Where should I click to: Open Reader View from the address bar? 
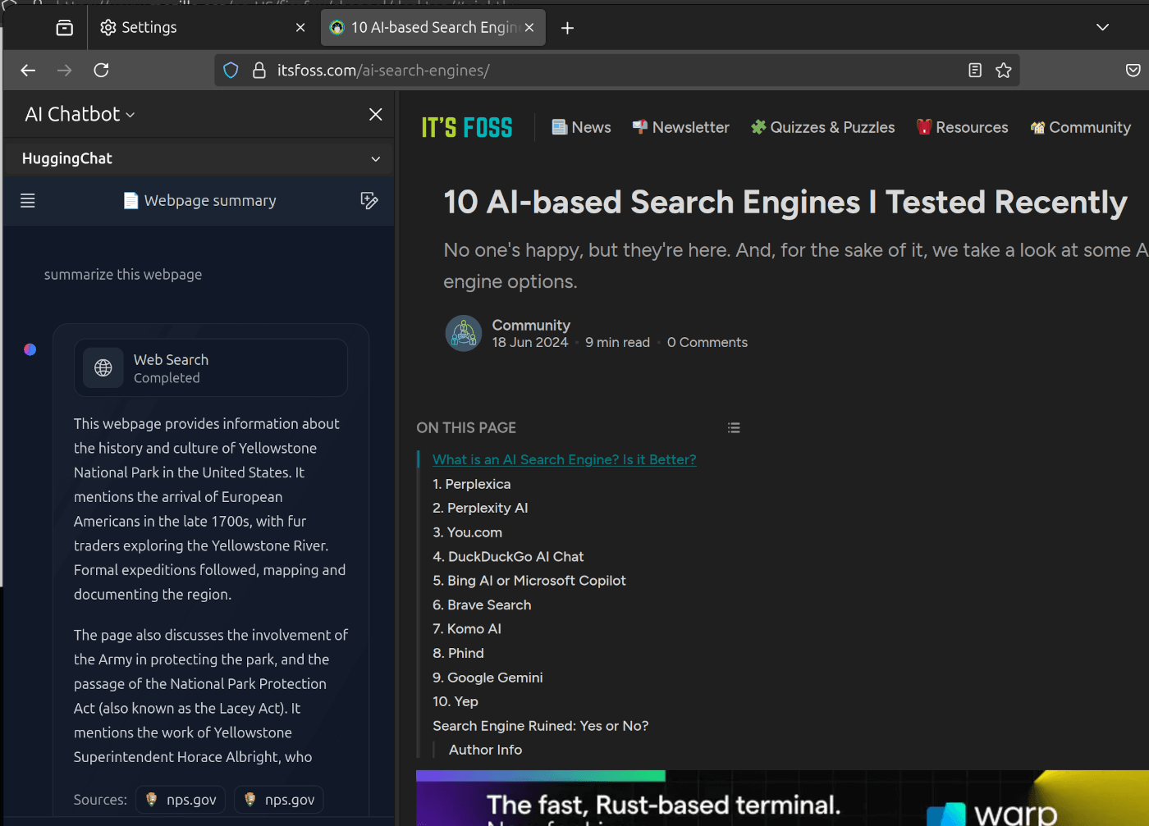(974, 71)
